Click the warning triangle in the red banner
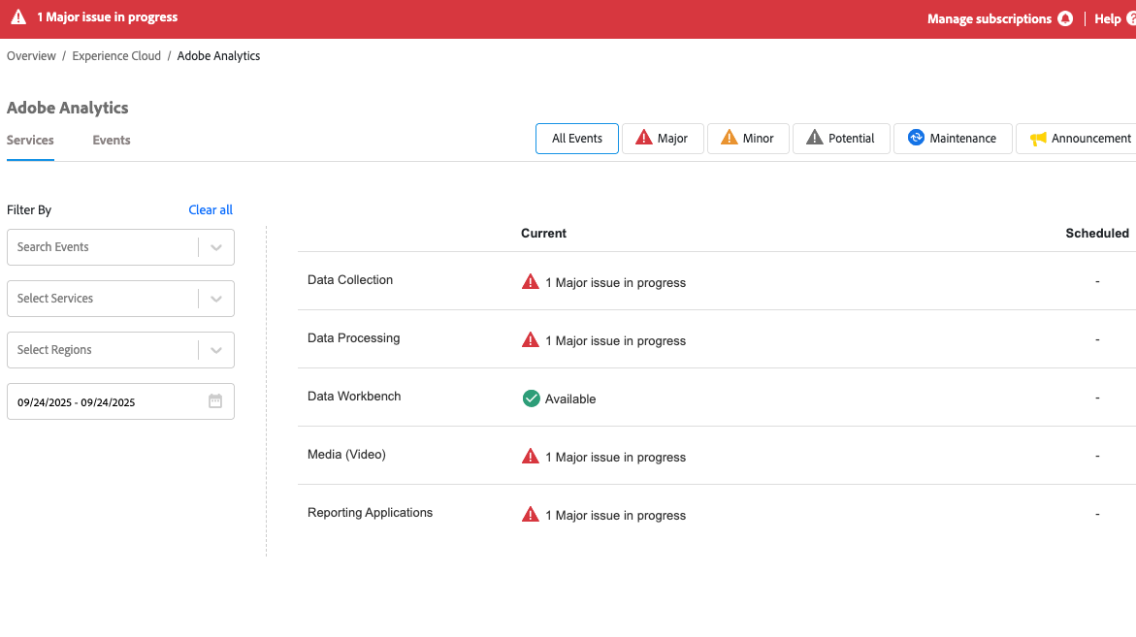Viewport: 1136px width, 637px height. (x=18, y=17)
